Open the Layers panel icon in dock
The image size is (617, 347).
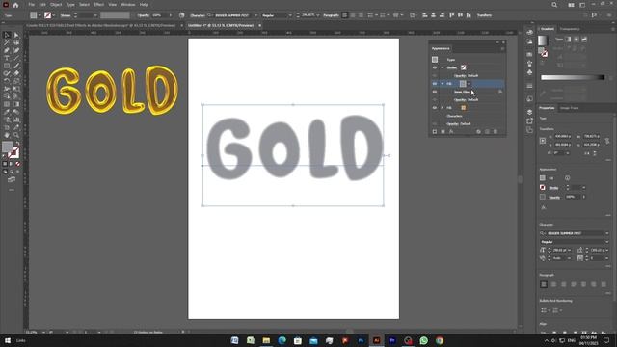point(529,112)
